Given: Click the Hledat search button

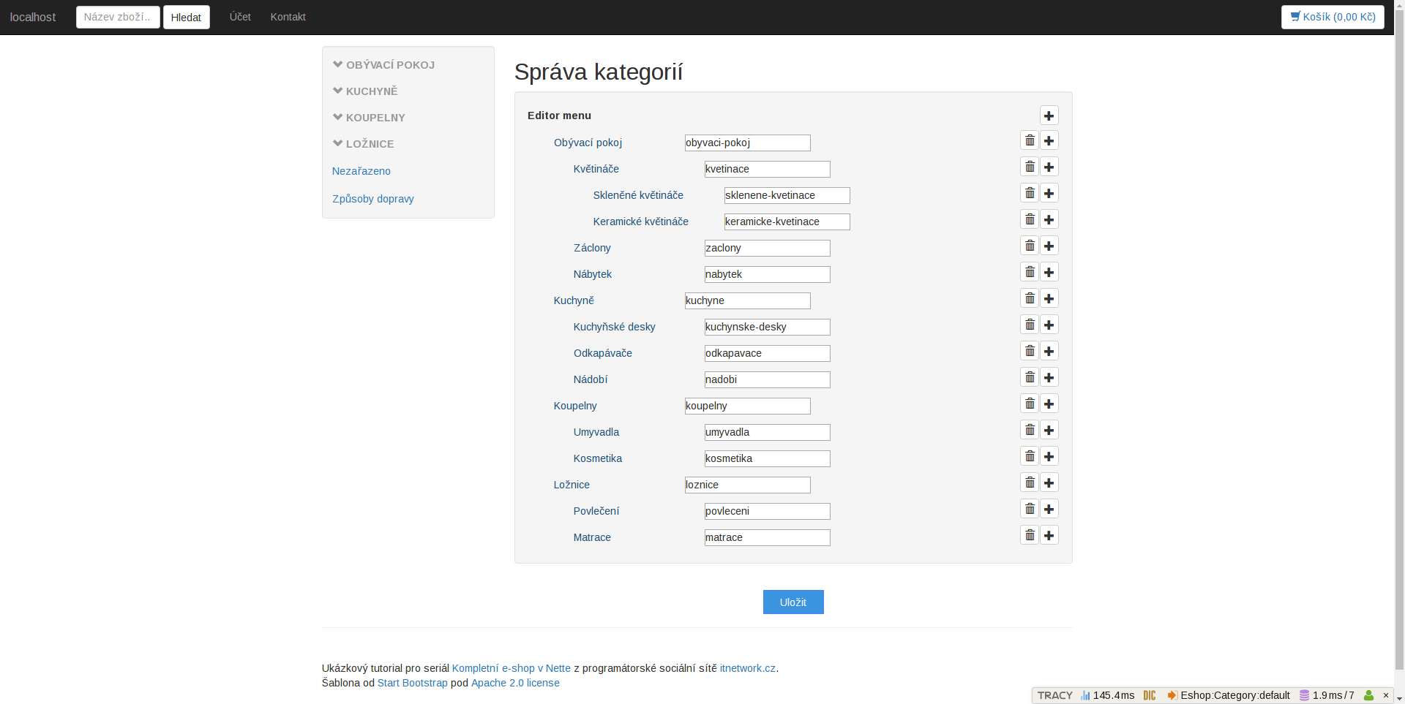Looking at the screenshot, I should (187, 18).
